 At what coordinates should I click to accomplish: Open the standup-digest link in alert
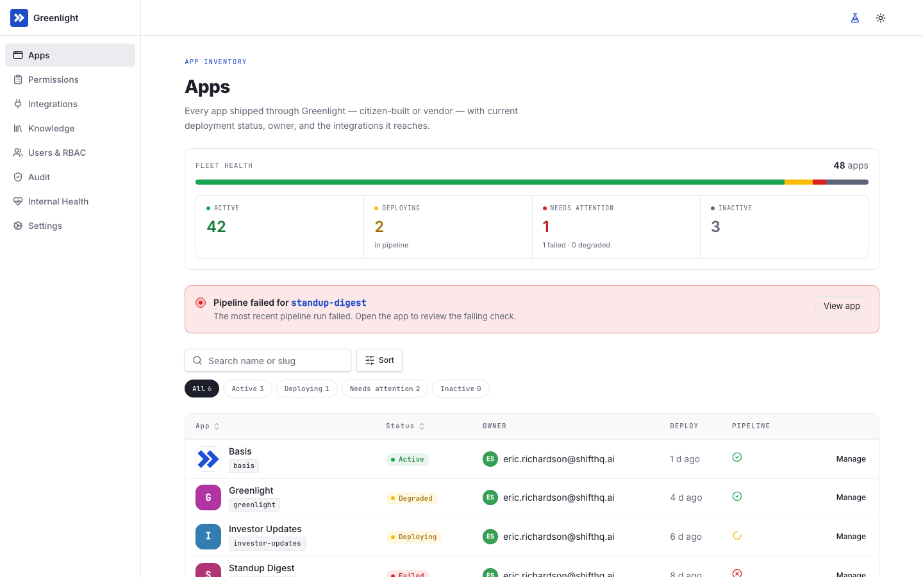(x=329, y=303)
